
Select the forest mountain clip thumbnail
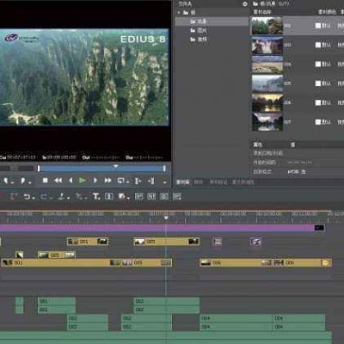[267, 26]
